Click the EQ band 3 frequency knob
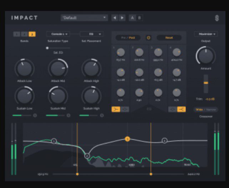 pyautogui.click(x=158, y=52)
